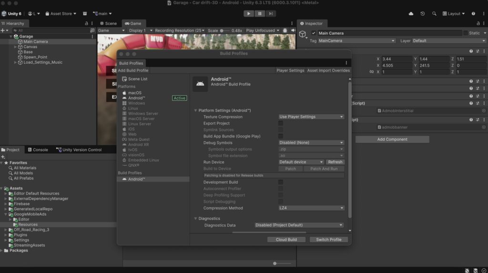Toggle the Autoconnect Profiler checkbox

coord(280,189)
